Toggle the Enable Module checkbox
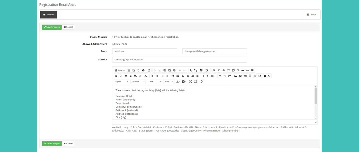359x152 pixels. pos(113,37)
